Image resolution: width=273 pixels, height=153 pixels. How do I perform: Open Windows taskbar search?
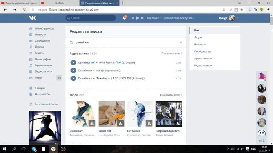click(x=14, y=149)
